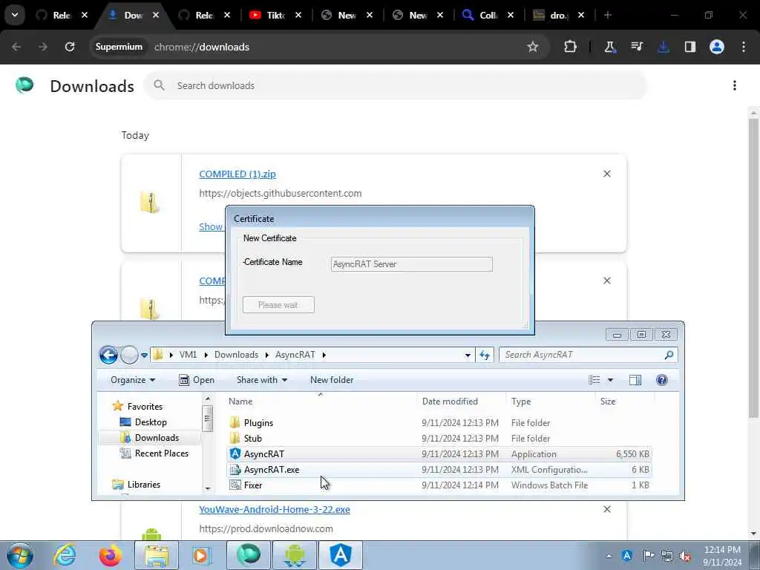760x570 pixels.
Task: Open Explorer help question mark icon
Action: pyautogui.click(x=661, y=380)
